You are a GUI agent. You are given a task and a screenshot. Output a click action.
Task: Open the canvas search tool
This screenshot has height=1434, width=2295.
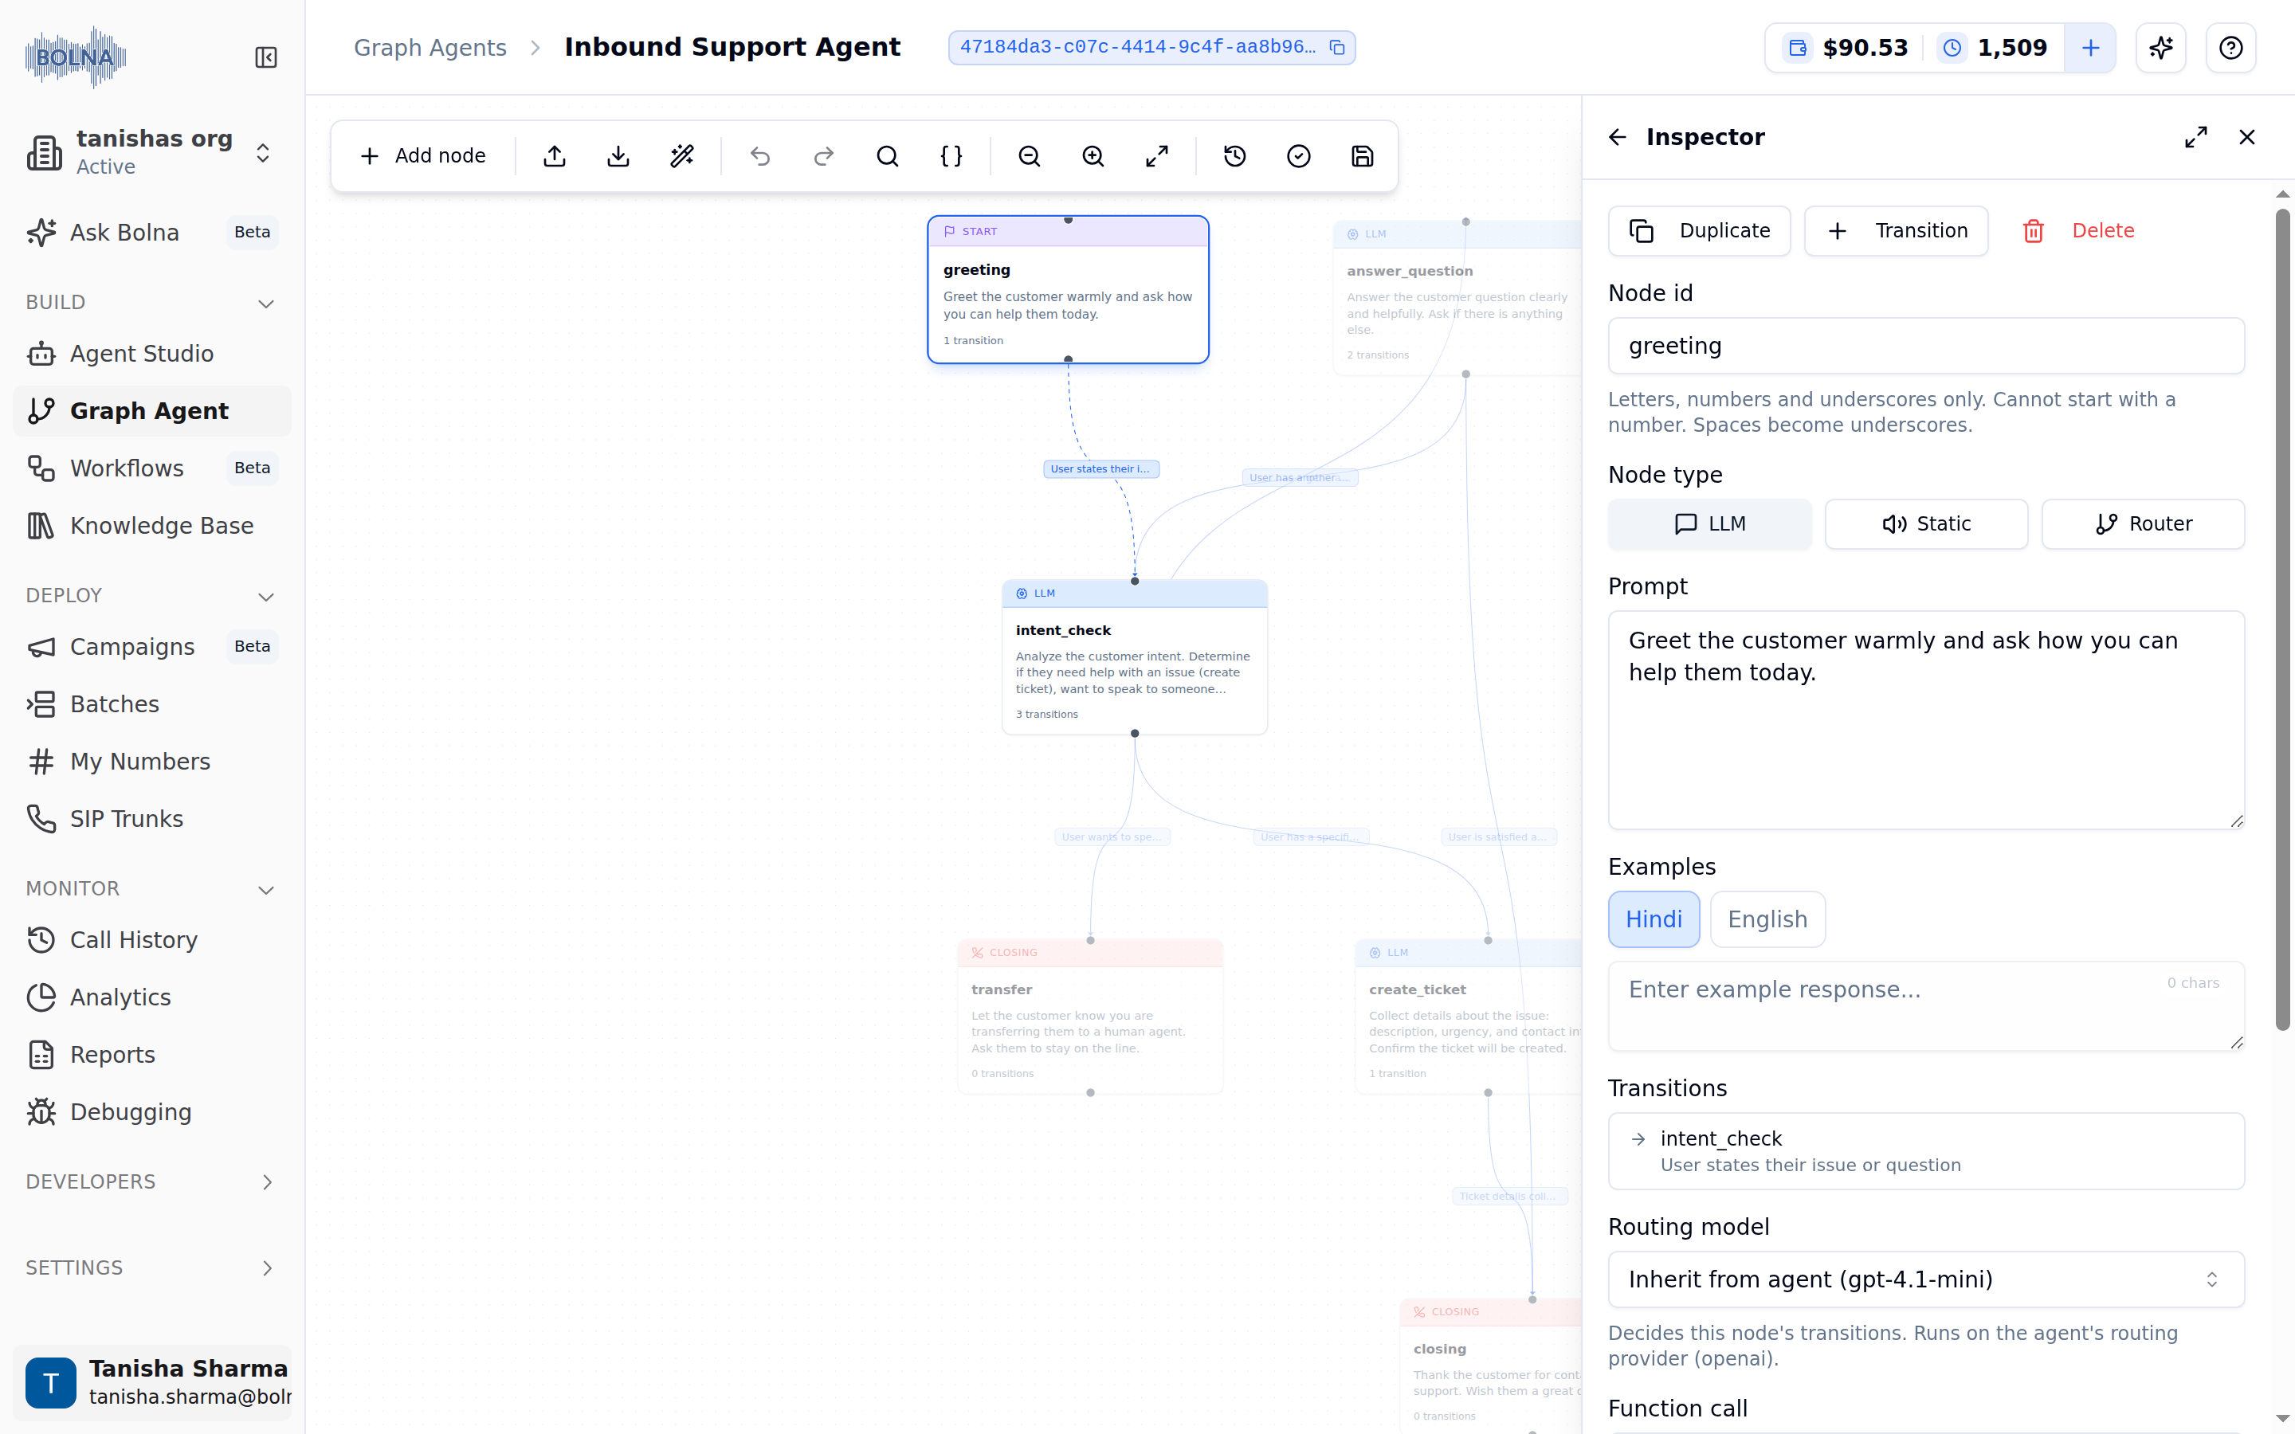click(888, 156)
